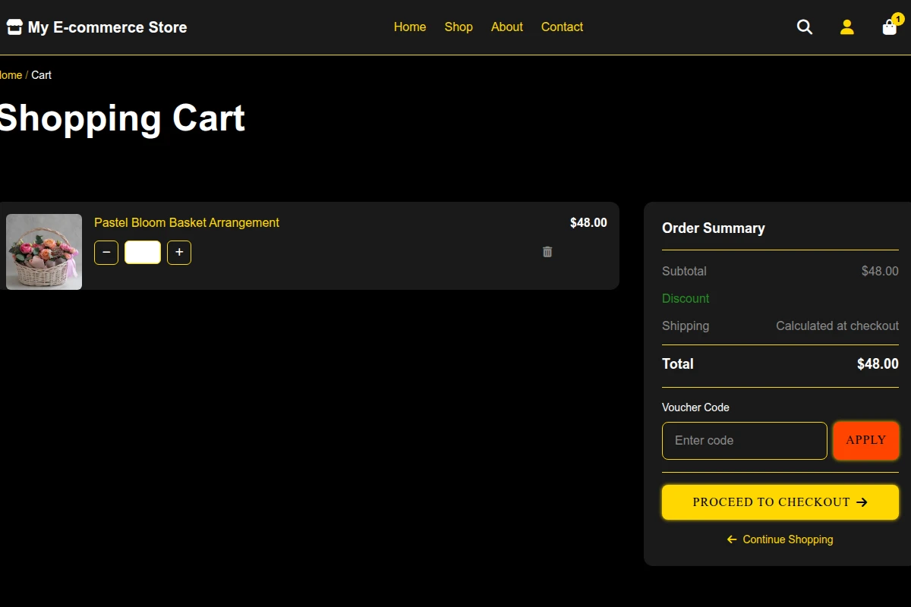Click Proceed to Checkout button
This screenshot has height=607, width=911.
(780, 502)
